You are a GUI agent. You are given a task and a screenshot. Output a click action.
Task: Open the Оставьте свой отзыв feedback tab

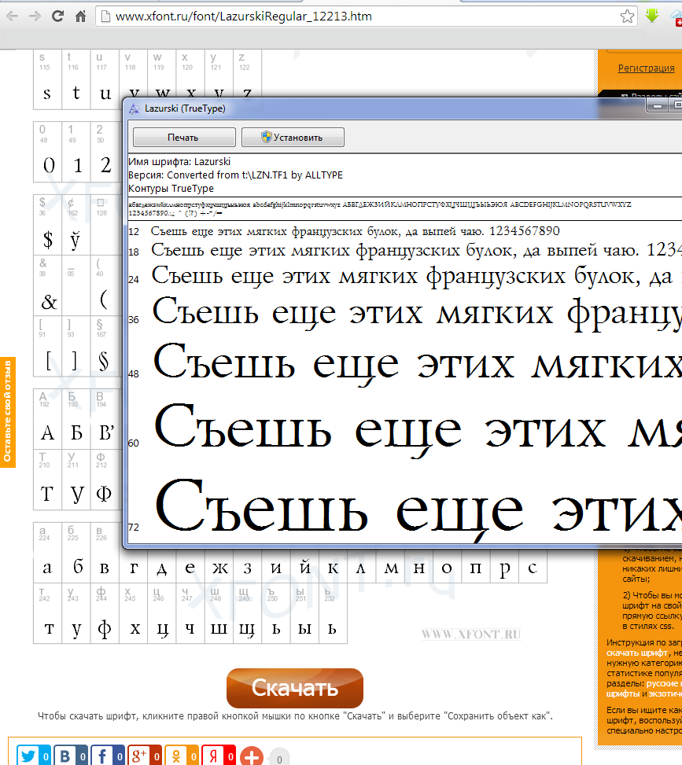[x=8, y=412]
